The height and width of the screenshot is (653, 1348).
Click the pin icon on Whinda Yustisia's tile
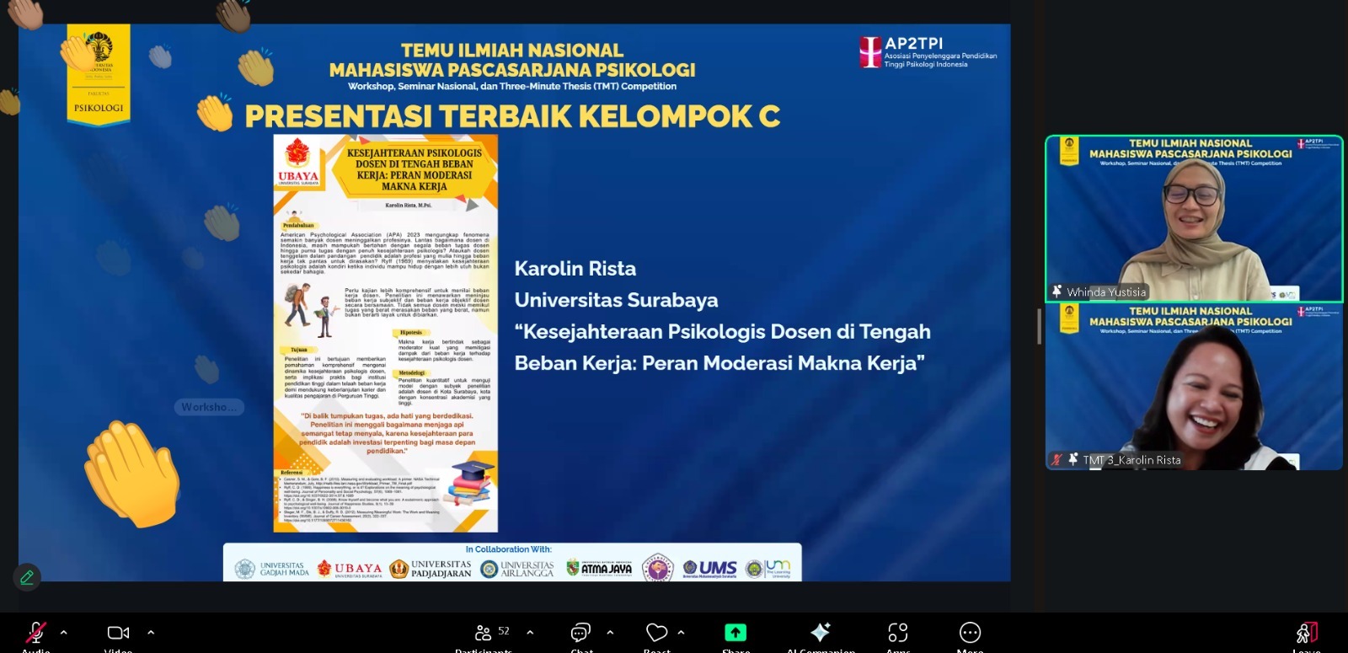pyautogui.click(x=1057, y=292)
